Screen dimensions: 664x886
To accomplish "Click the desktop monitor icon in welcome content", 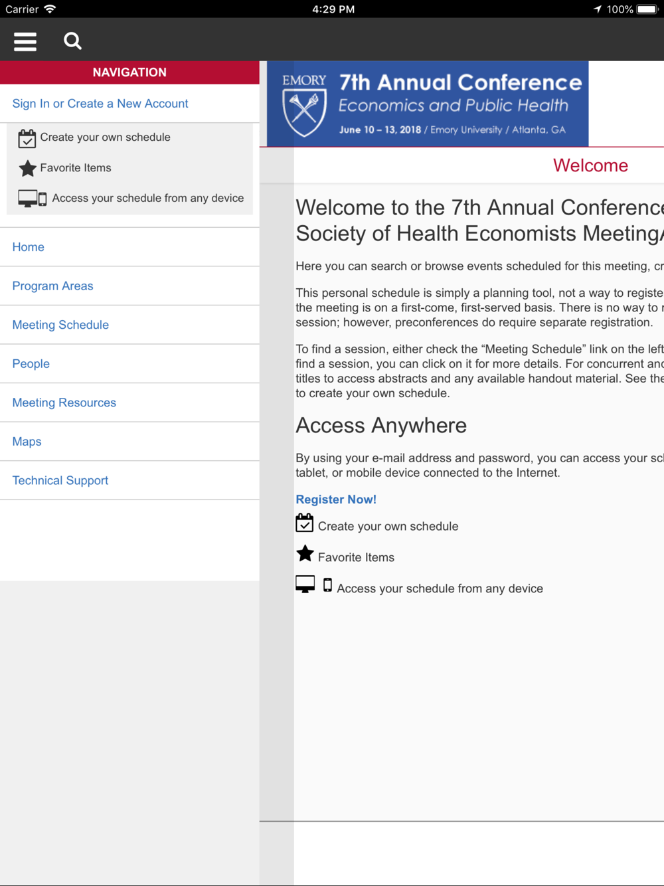I will 305,584.
